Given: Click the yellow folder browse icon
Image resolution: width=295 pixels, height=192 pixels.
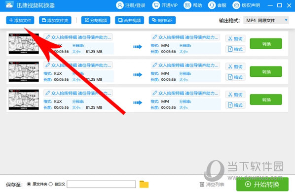Looking at the screenshot, I should point(144,184).
